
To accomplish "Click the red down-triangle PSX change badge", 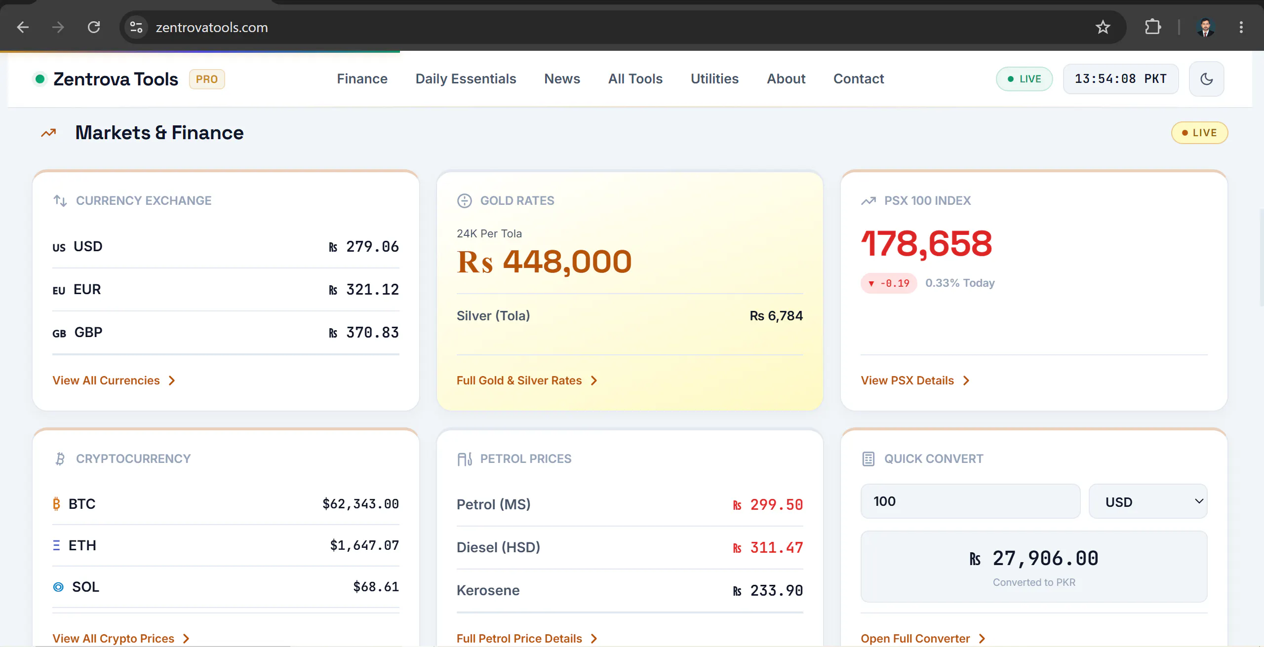I will coord(889,283).
